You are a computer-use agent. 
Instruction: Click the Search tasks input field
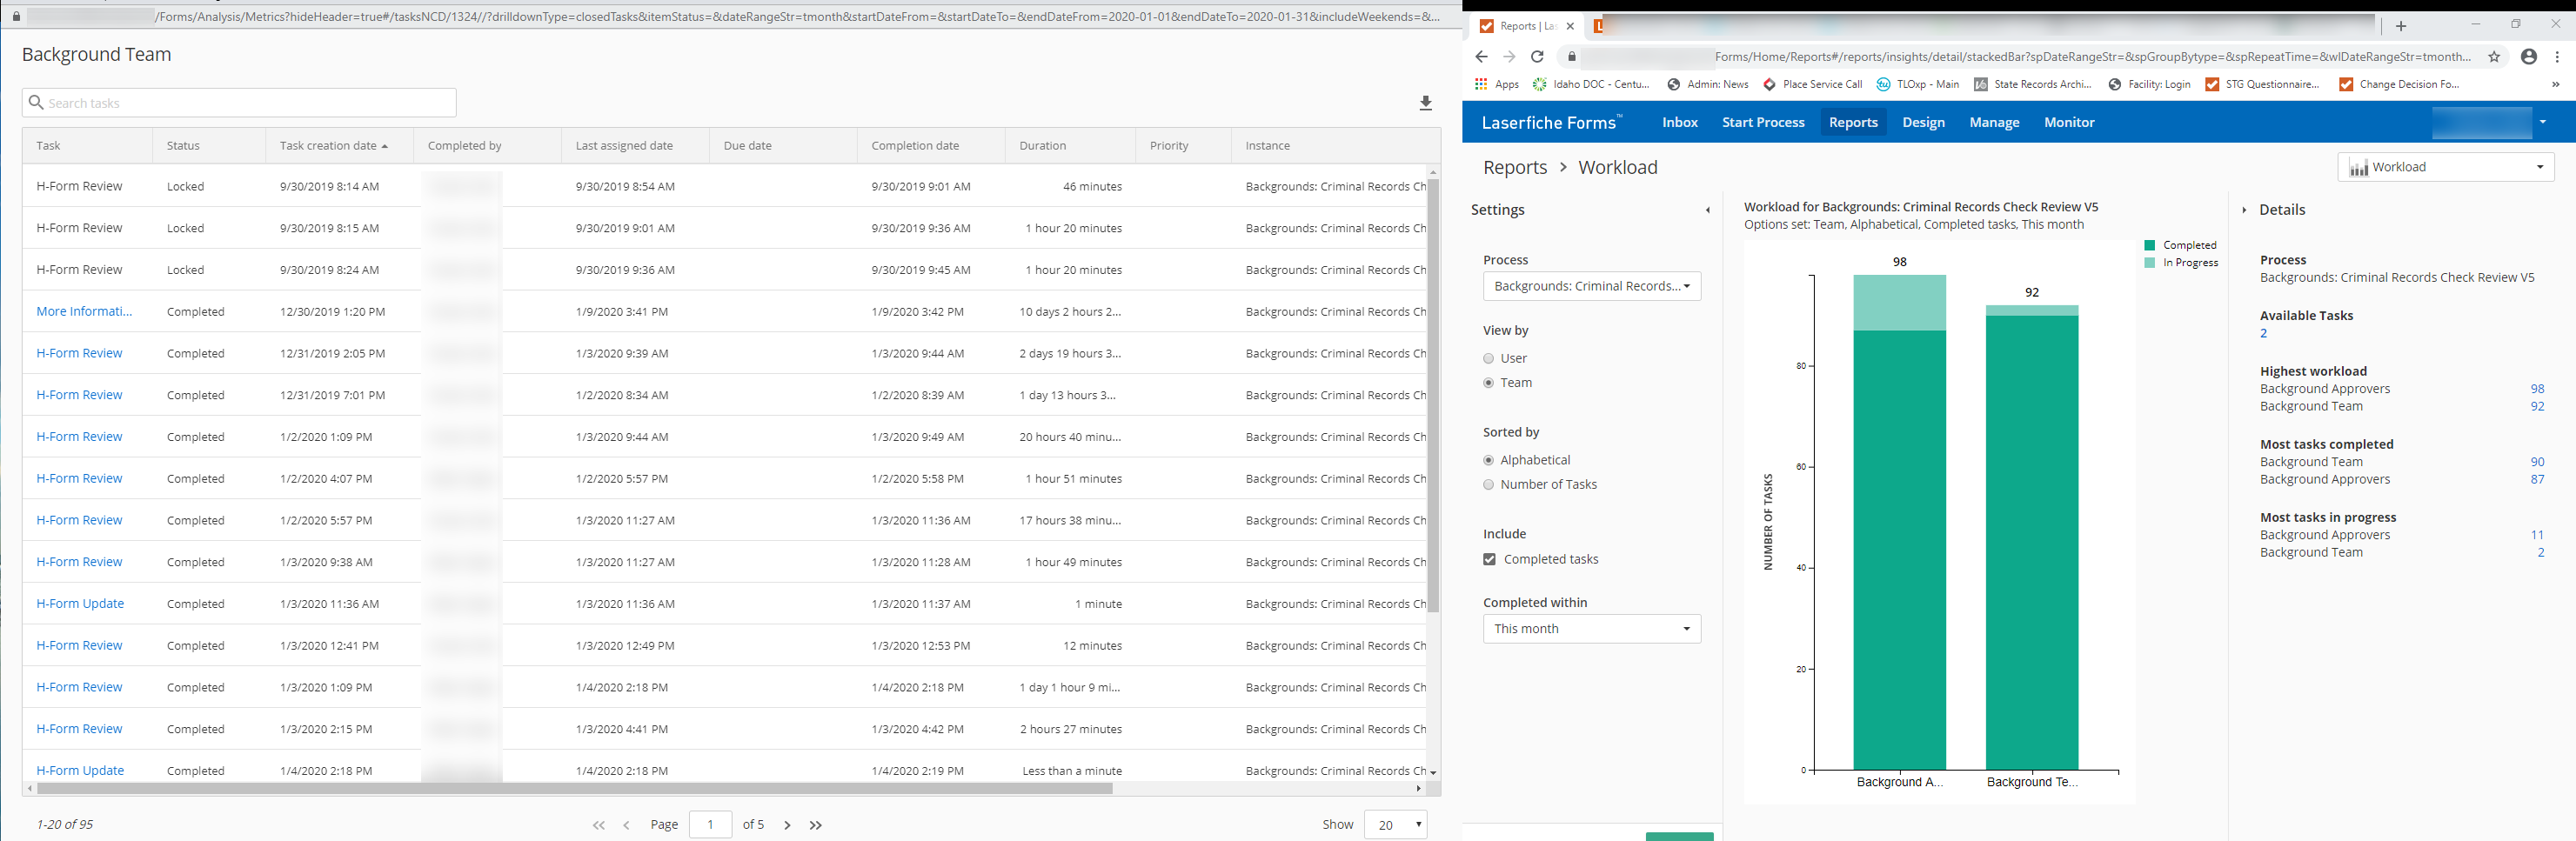240,103
